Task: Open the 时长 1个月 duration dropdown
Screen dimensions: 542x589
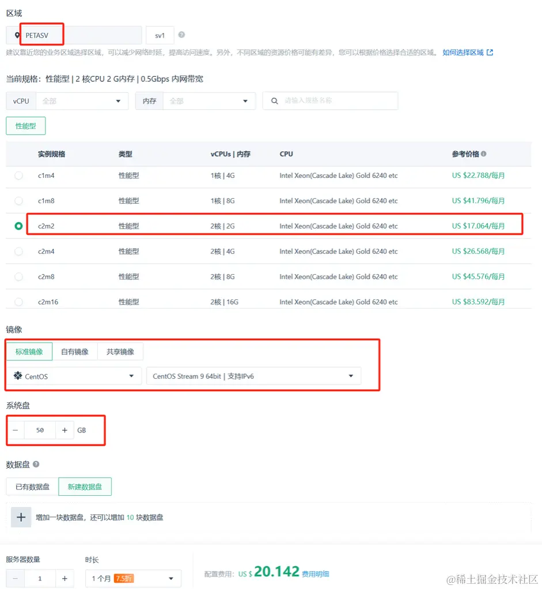Action: 133,579
